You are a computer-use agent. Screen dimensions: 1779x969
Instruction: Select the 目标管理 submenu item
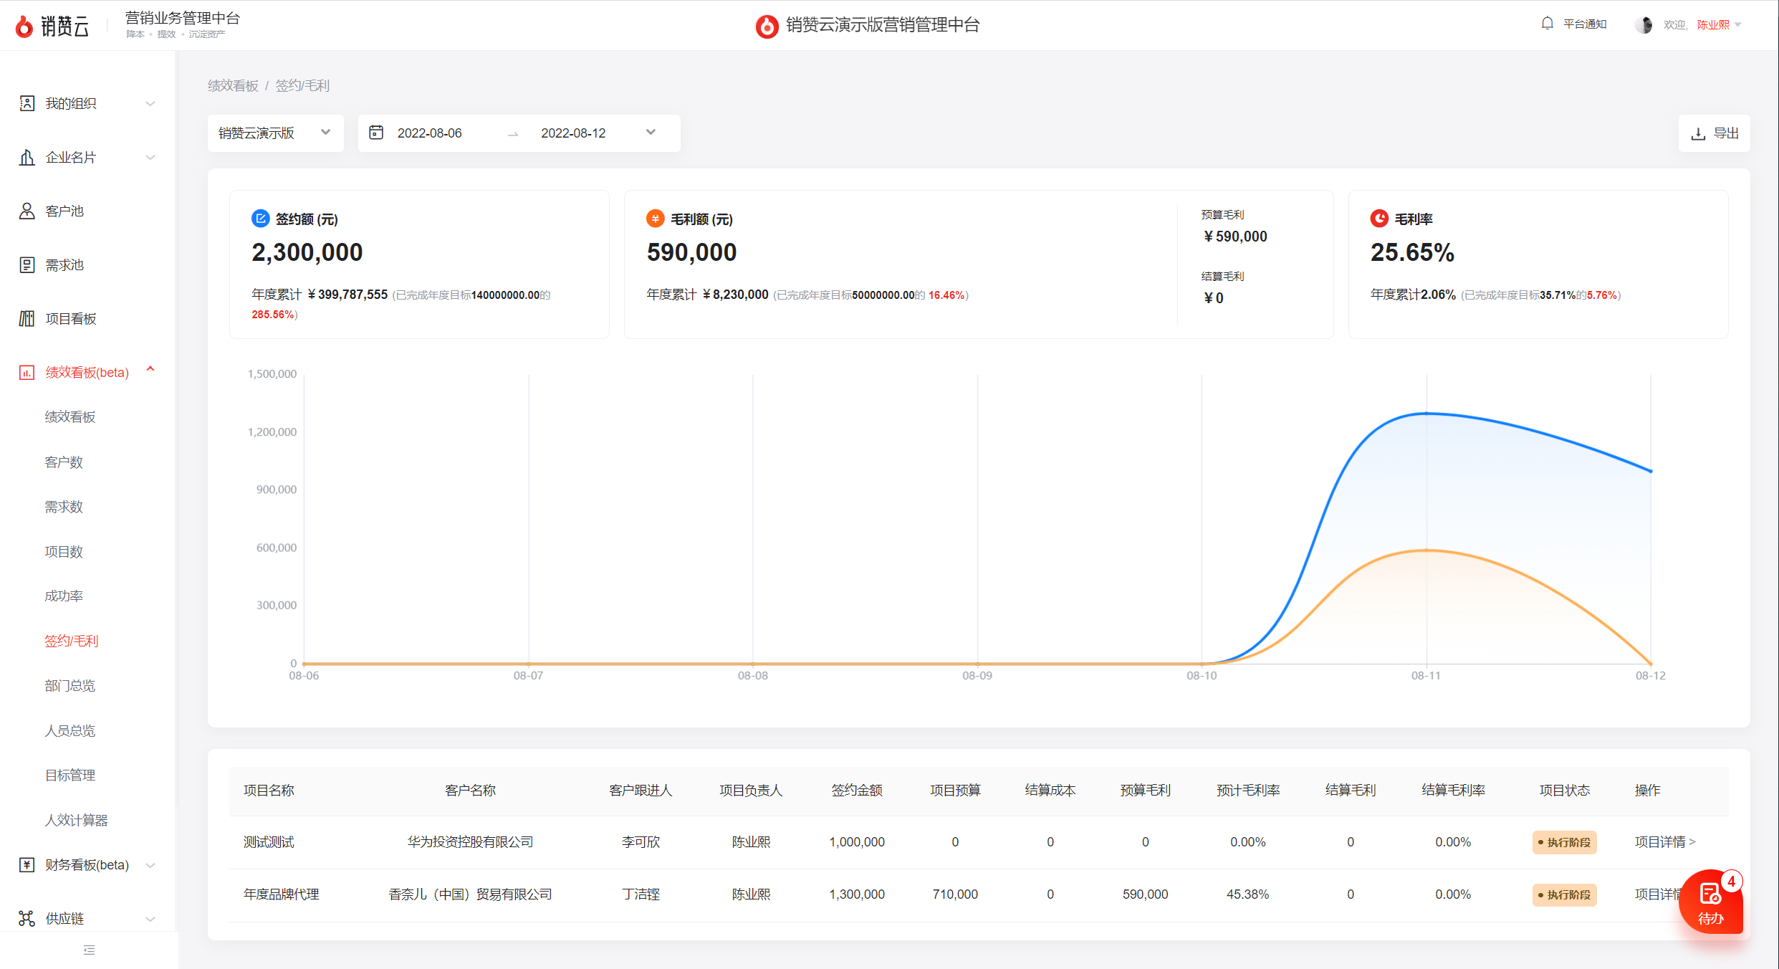[x=70, y=775]
